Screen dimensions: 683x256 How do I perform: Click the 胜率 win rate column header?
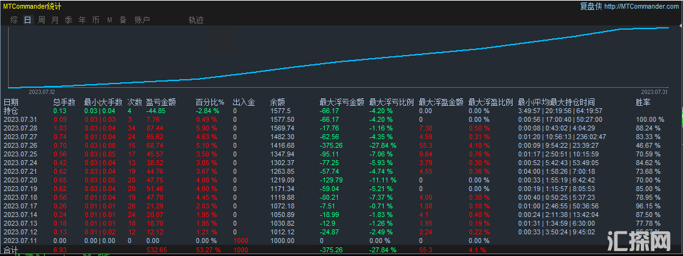tap(643, 102)
